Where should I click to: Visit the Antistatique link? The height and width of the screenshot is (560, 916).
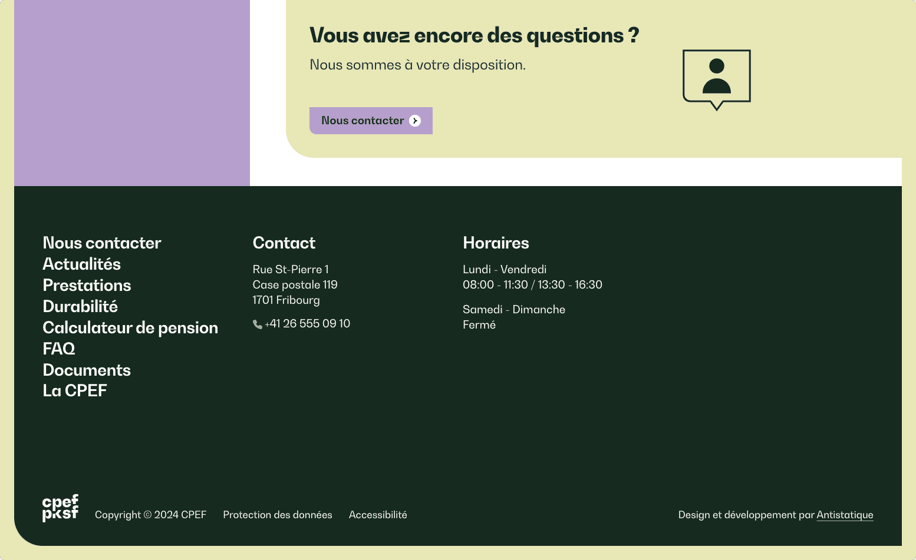(845, 515)
